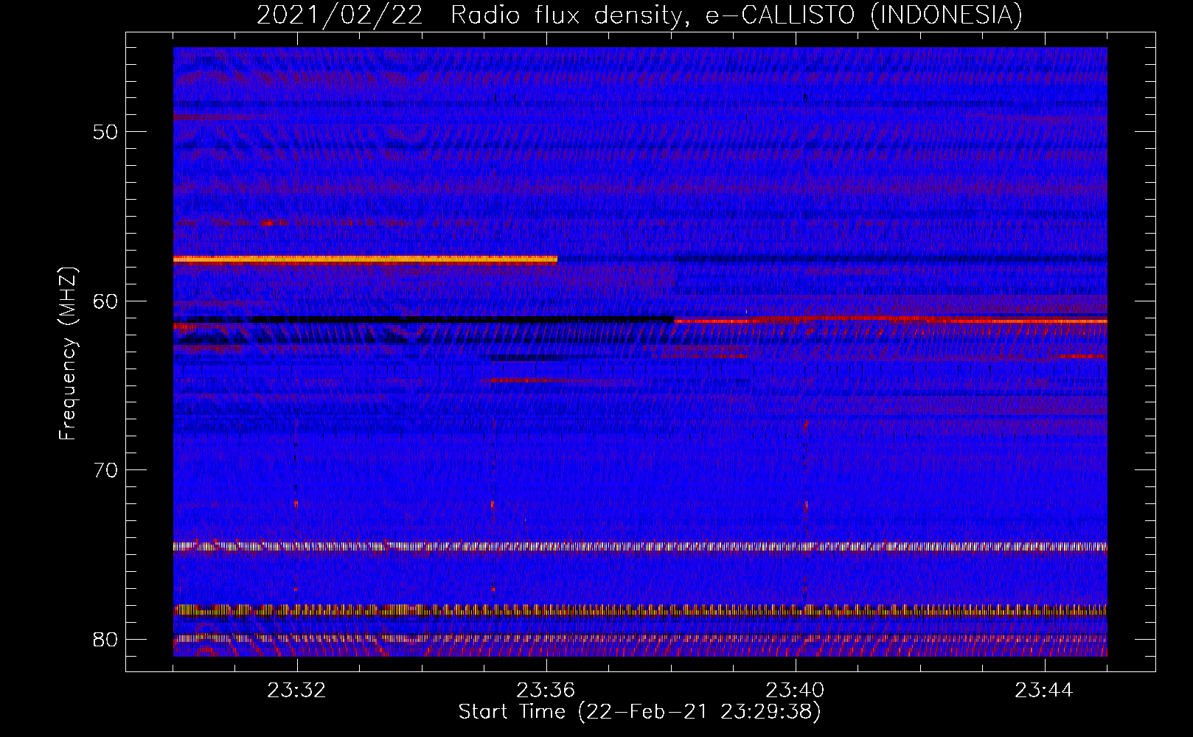Click the plot title mentioning e-CALLISTO (INDONESIA)

click(639, 15)
